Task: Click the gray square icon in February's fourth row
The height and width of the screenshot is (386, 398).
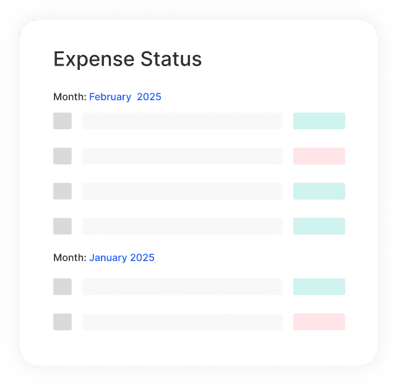Action: click(63, 226)
